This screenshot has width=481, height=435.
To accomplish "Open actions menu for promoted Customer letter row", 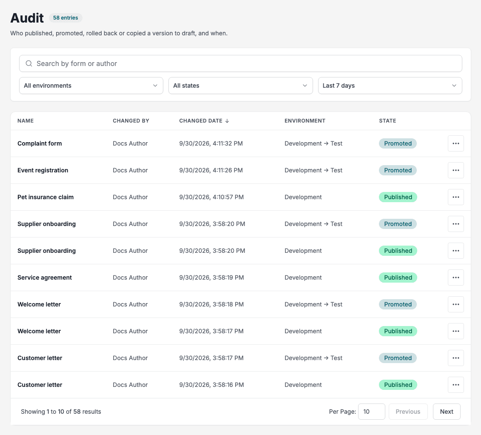I will pos(455,358).
